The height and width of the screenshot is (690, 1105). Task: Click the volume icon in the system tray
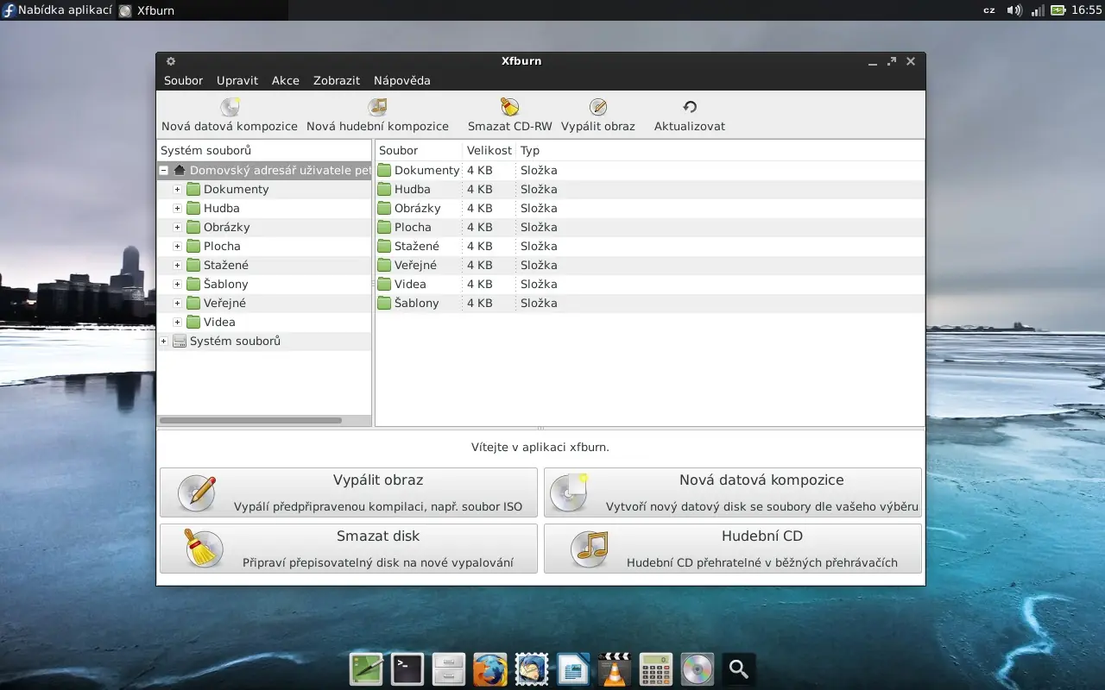(x=1014, y=10)
